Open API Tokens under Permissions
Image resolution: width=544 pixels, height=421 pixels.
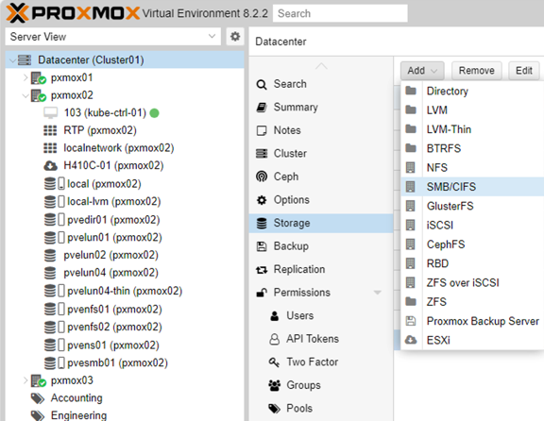tap(321, 339)
